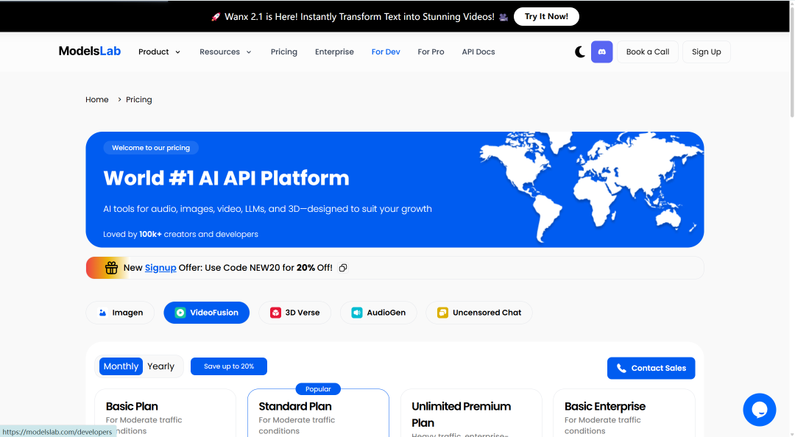Viewport: 795px width, 437px height.
Task: Select the VideoFusion product tab
Action: pos(206,312)
